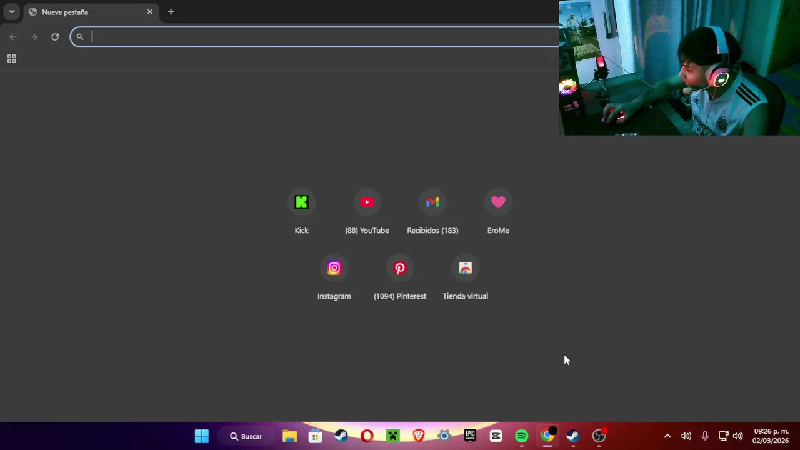Open the network display tray icon
This screenshot has width=800, height=450.
(x=723, y=436)
